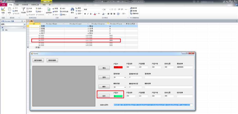238x114 pixels.
Task: Click the magnifier icon in the navigation search box
Action: (x=25, y=24)
